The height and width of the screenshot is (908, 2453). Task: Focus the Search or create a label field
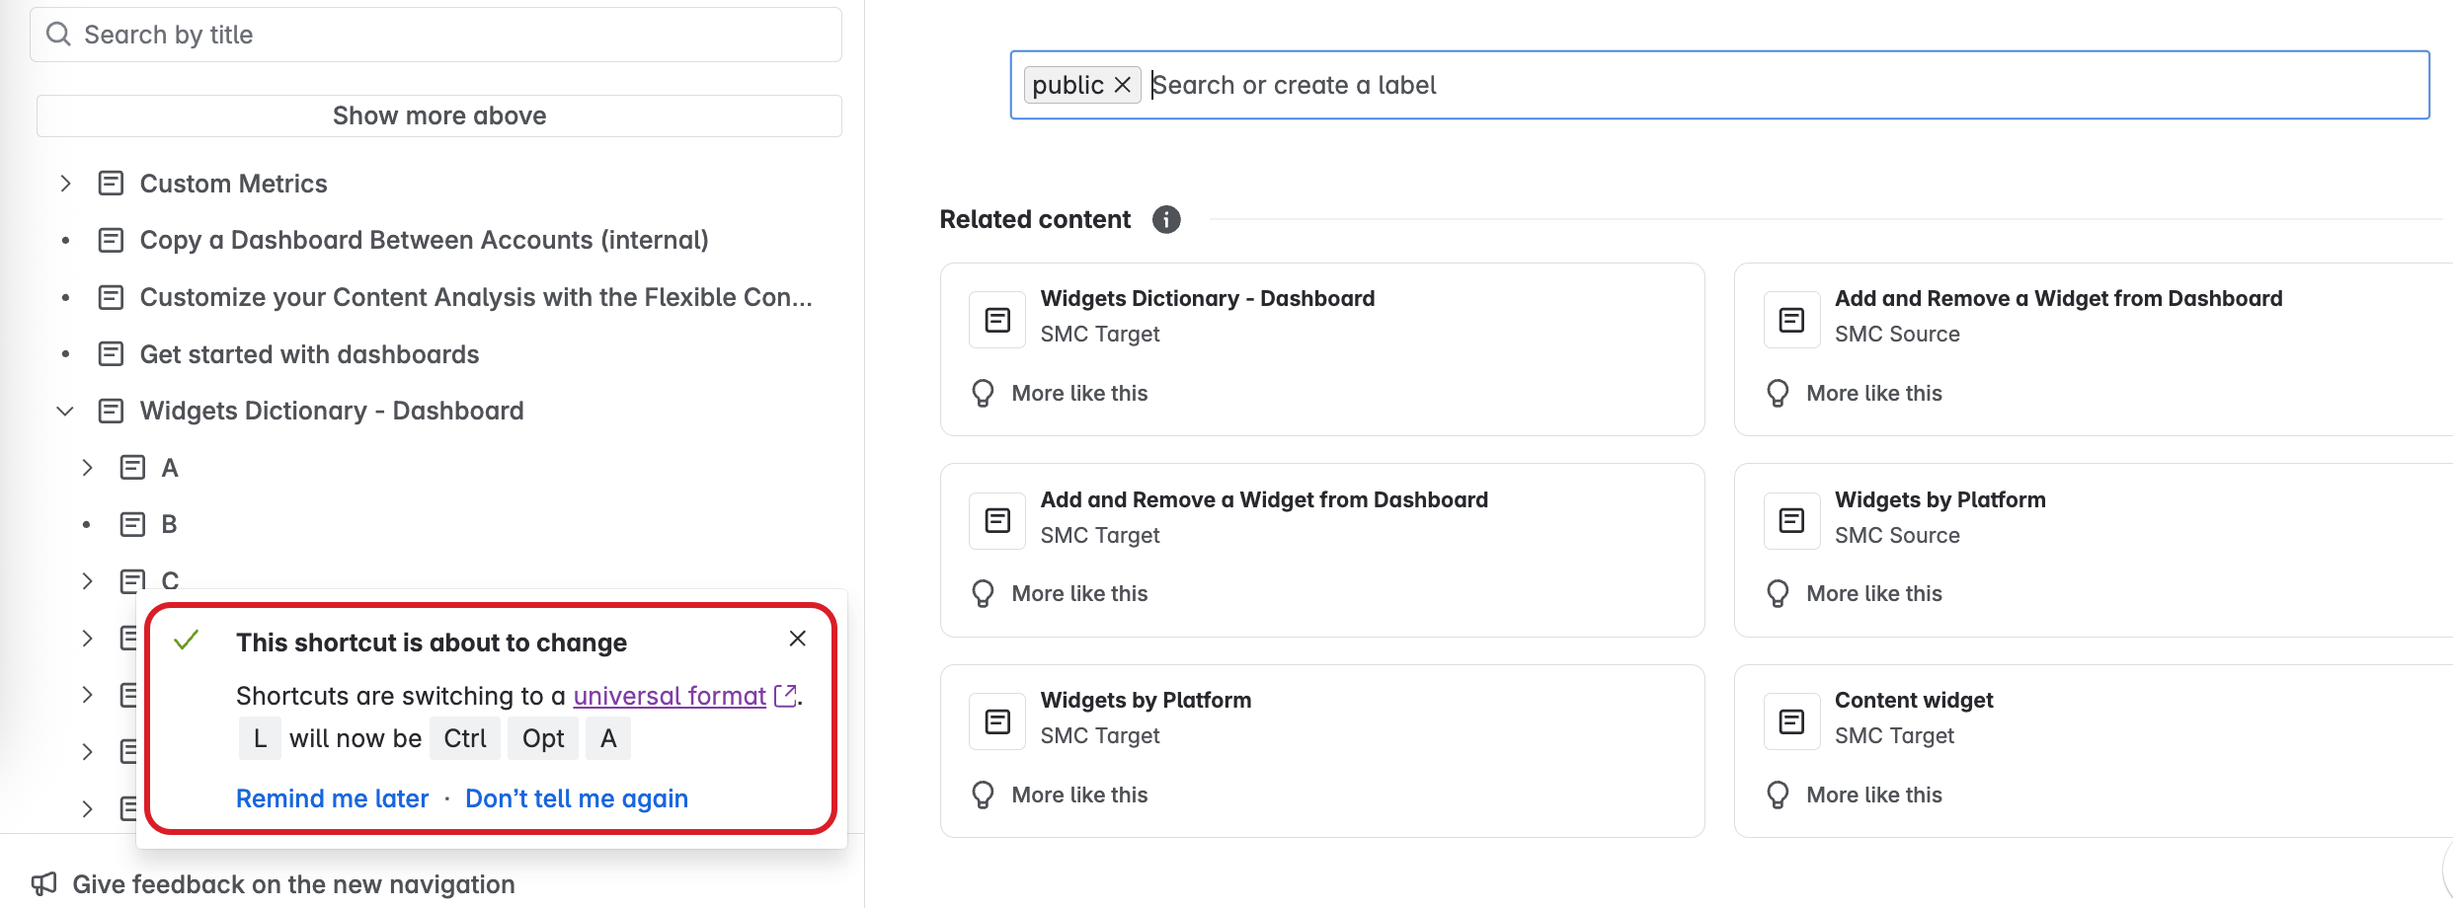pyautogui.click(x=1778, y=85)
